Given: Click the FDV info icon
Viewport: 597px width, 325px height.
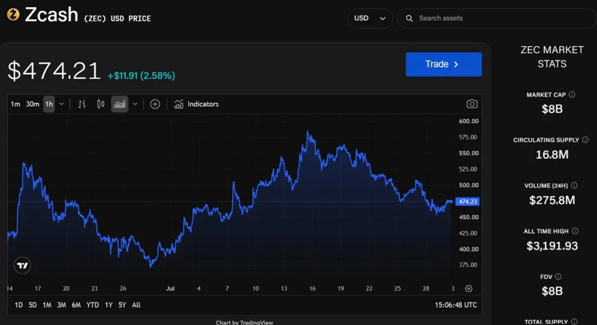Looking at the screenshot, I should 558,277.
